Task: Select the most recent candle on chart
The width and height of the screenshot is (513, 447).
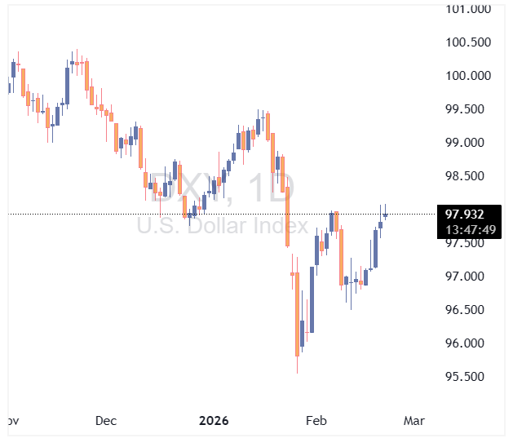Action: 385,215
